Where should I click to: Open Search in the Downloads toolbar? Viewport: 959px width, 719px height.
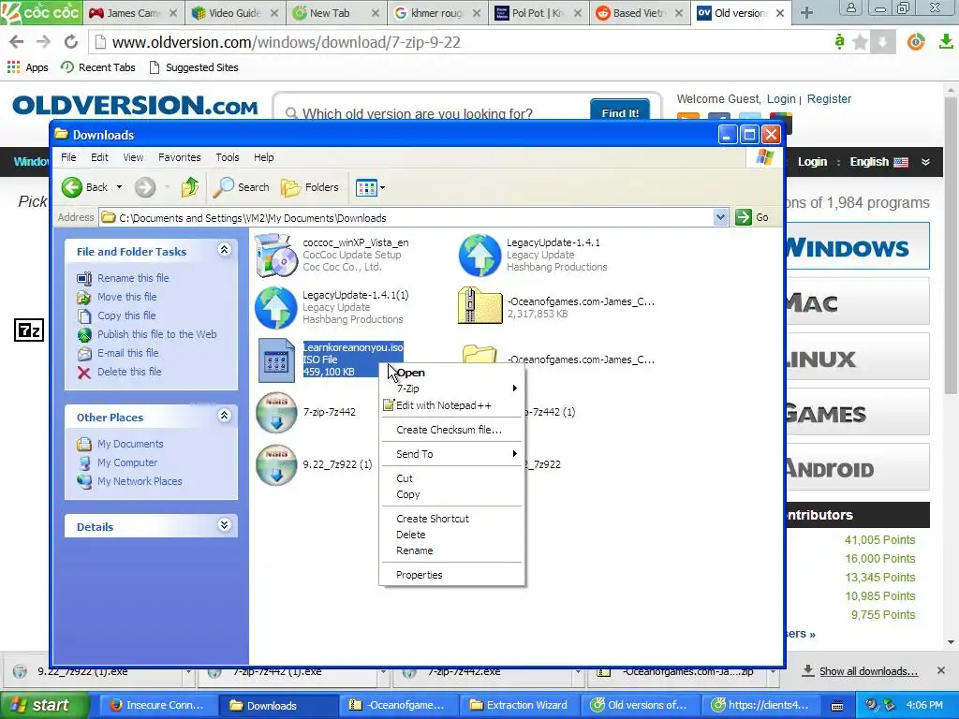click(241, 187)
